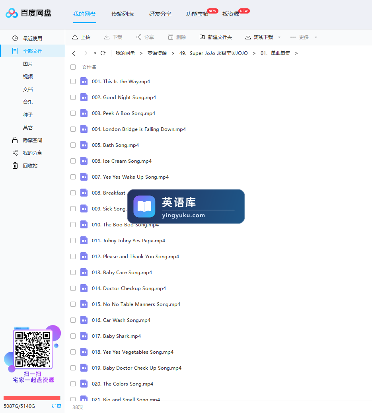Viewport: 372px width, 413px height.
Task: Click video icon of 014. Doctor Checkup Song.mp4
Action: tap(84, 288)
